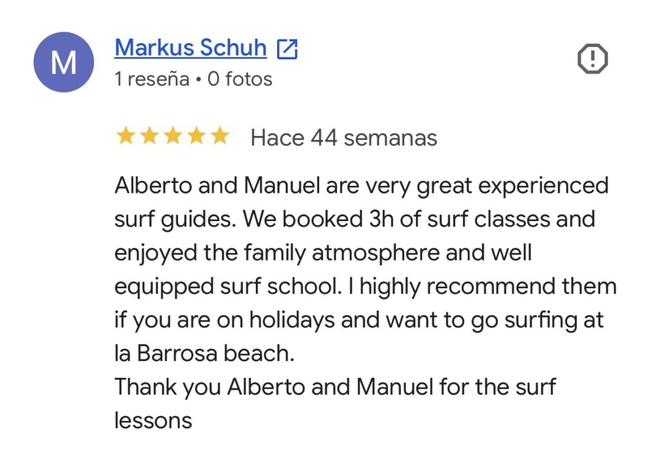This screenshot has width=660, height=459.
Task: Click the line 'if you are on holidays'
Action: (359, 320)
